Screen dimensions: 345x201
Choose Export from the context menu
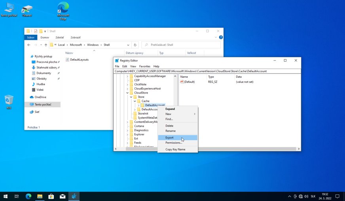point(170,137)
